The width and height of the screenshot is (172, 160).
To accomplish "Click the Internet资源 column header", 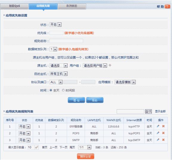I will (134, 120).
